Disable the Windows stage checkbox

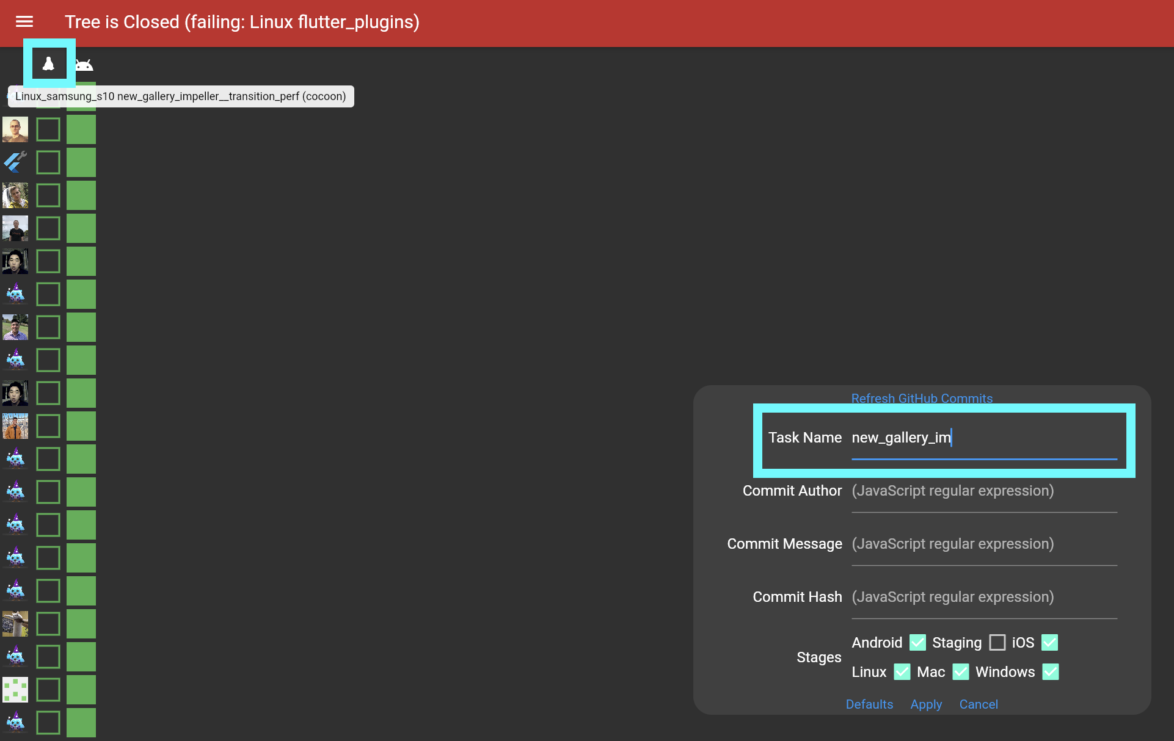tap(1050, 671)
